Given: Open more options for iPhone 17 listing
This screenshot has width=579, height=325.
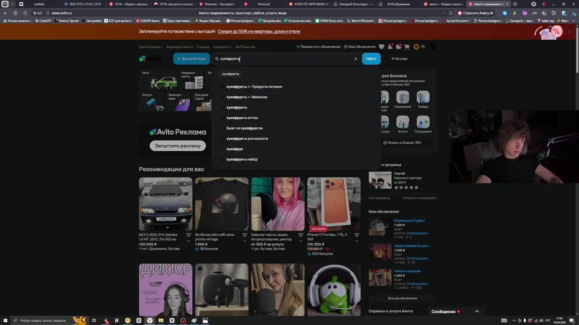Looking at the screenshot, I should 357,241.
